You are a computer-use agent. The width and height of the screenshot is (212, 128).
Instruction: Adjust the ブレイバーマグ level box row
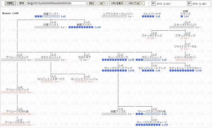coord(148,16)
